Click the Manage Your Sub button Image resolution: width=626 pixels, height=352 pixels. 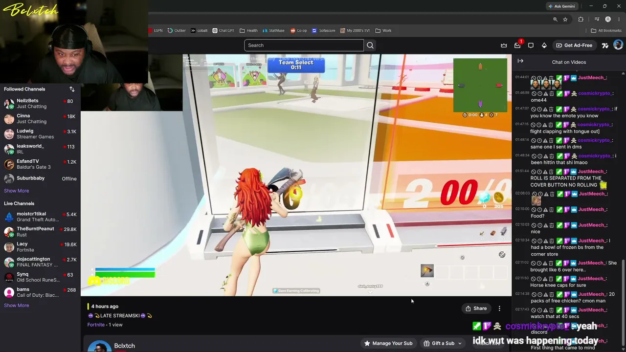388,343
